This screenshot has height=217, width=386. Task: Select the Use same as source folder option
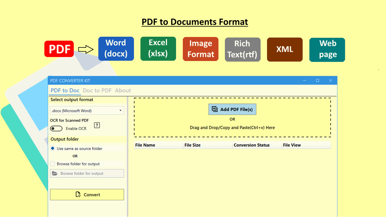tap(52, 148)
